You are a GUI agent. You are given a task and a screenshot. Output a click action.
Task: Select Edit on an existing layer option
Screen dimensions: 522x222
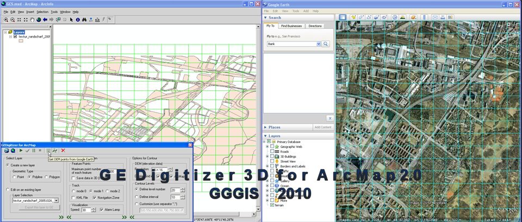point(8,190)
